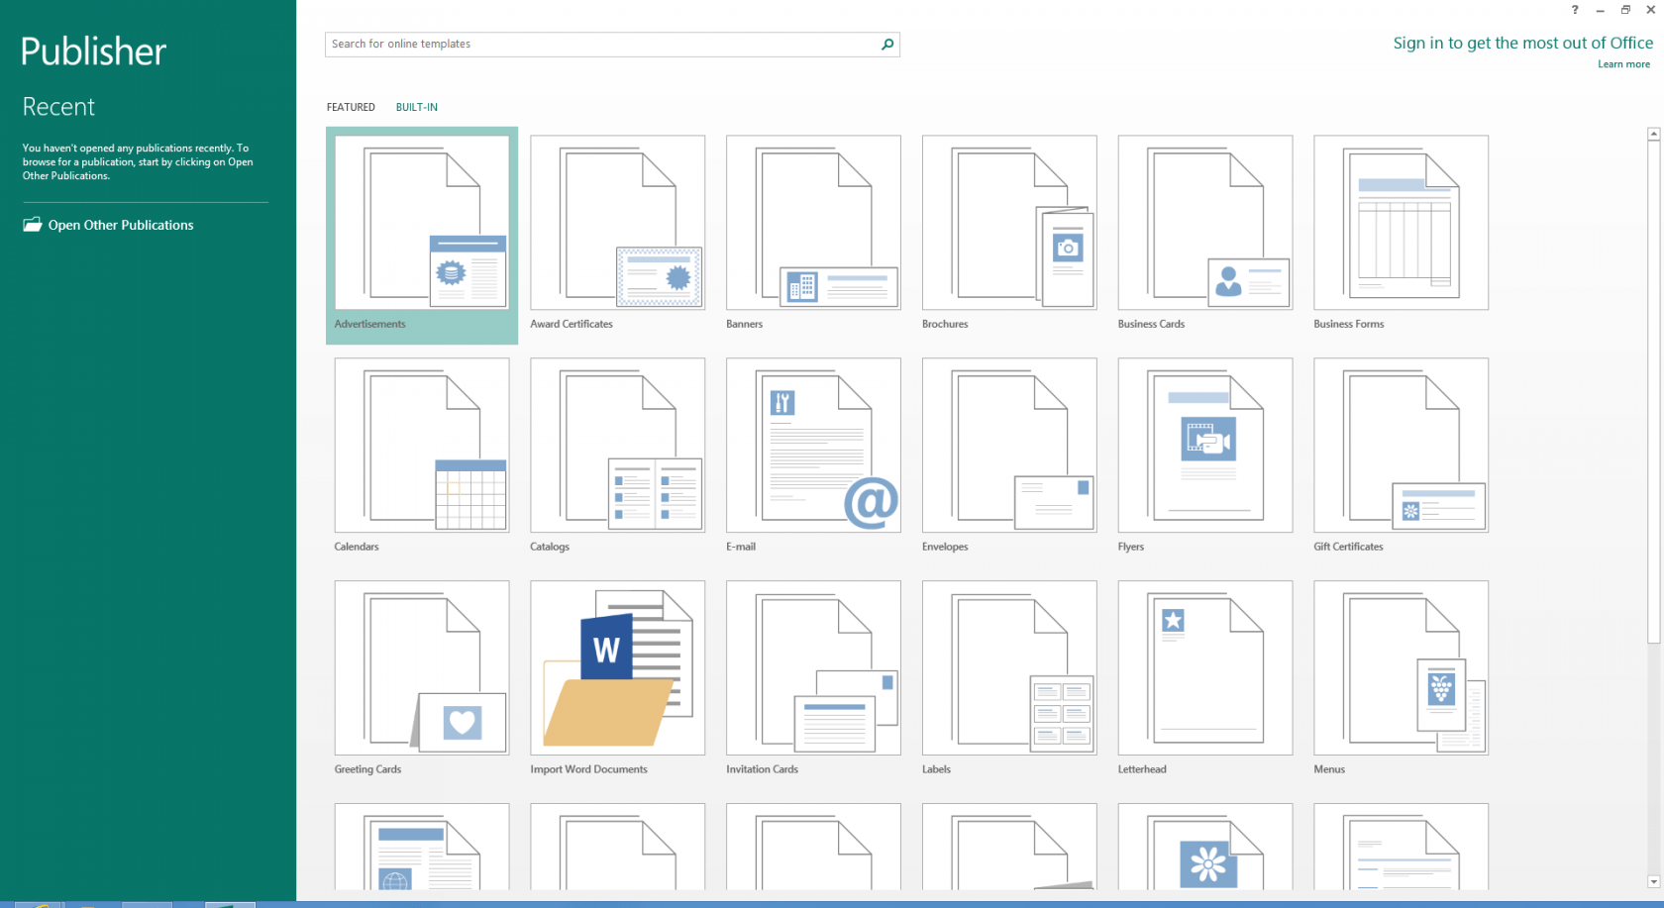Select the Advertisements template category

point(422,236)
